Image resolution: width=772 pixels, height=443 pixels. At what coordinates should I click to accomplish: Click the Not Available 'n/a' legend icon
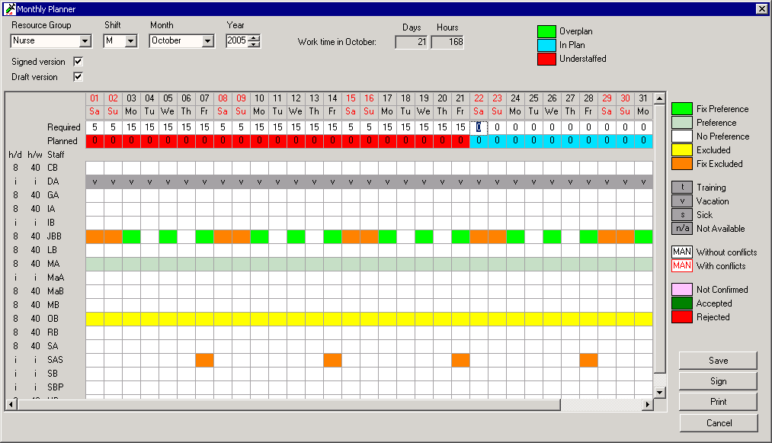[681, 229]
